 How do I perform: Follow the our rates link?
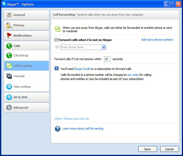click(133, 75)
